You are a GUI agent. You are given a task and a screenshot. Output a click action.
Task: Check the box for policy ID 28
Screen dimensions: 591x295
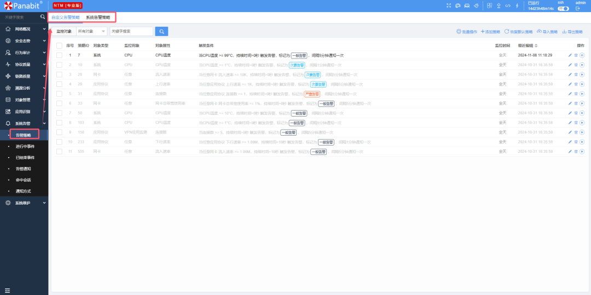point(59,74)
